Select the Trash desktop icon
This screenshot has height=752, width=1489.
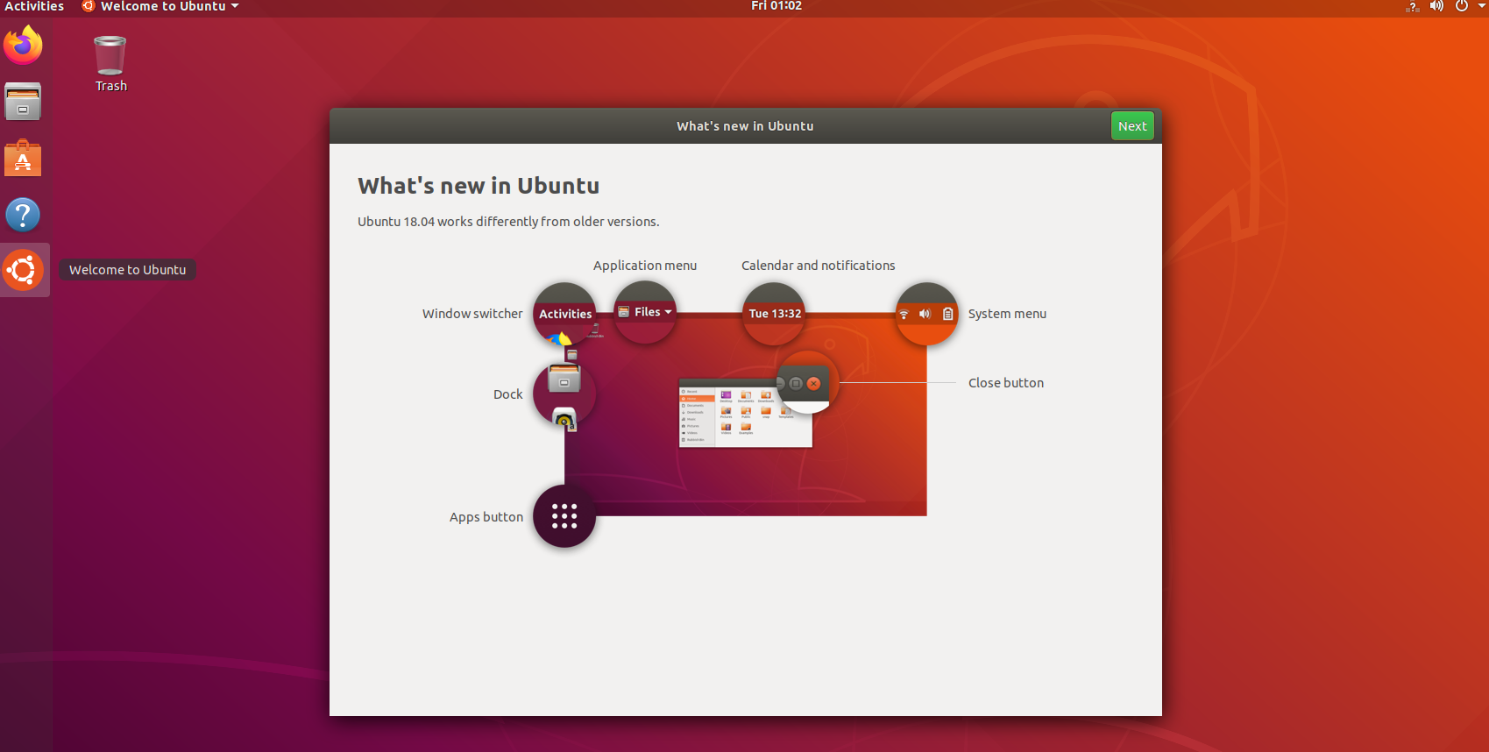click(110, 64)
